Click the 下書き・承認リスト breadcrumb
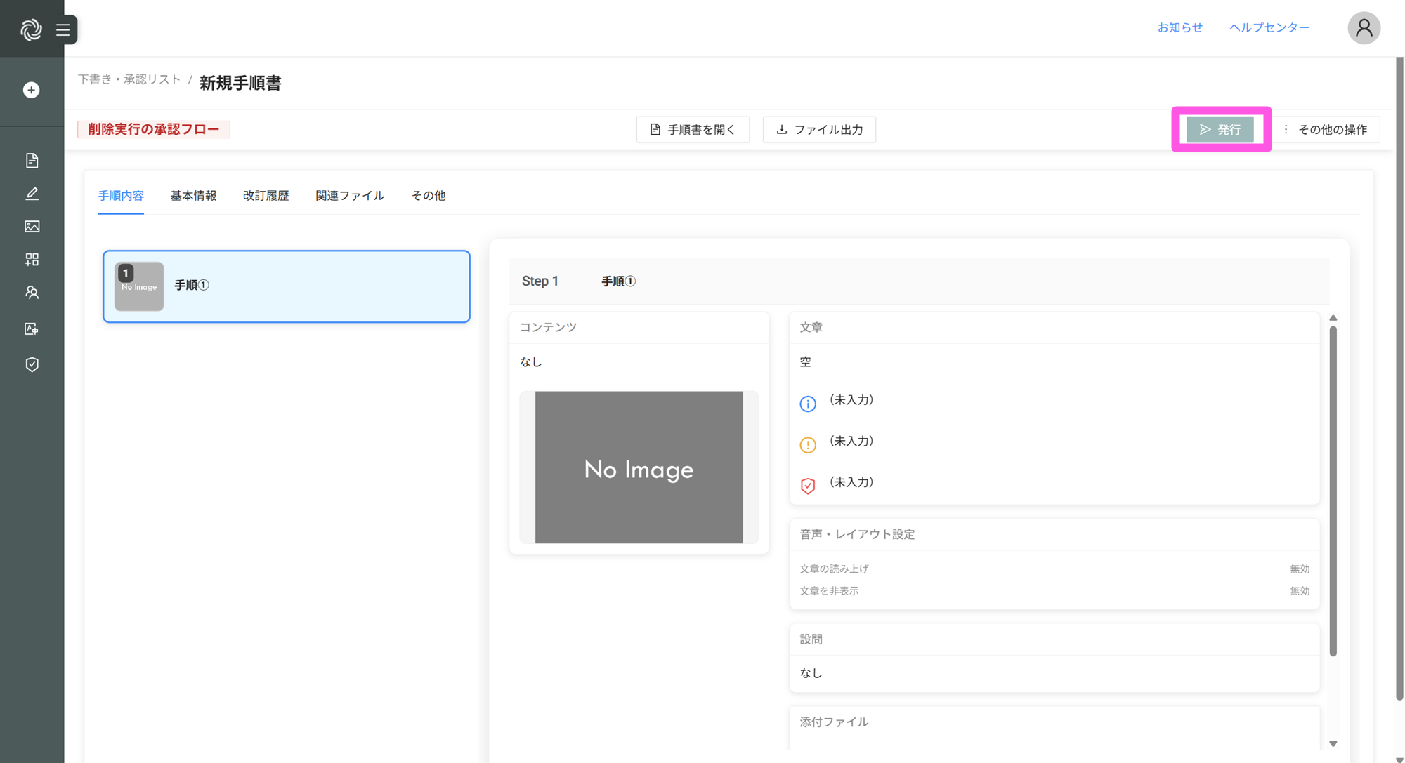Screen dimensions: 1405x763 point(129,79)
